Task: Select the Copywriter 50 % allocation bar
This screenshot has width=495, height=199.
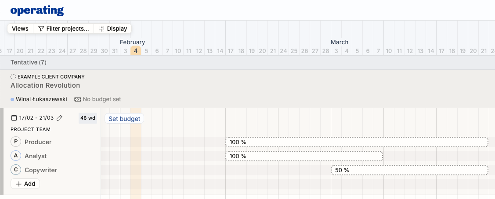Action: click(409, 170)
